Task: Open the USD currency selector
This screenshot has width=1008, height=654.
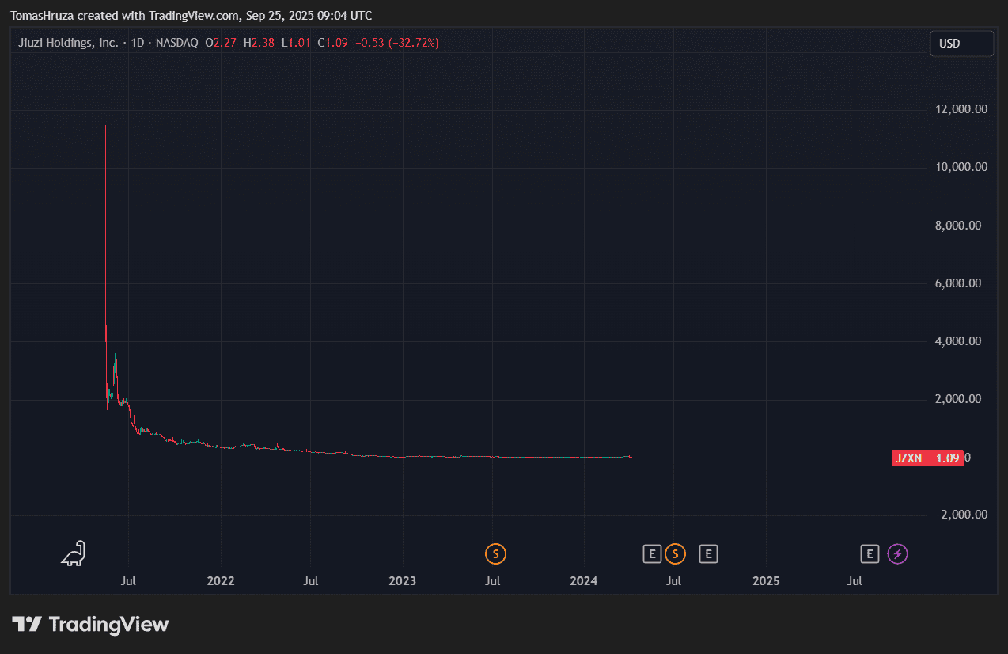Action: 961,44
